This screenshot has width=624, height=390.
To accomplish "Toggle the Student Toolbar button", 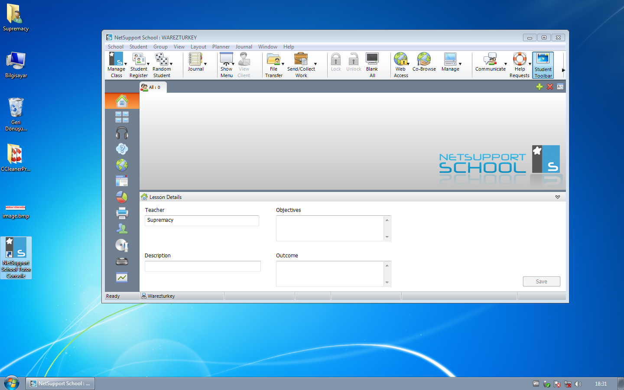I will [x=543, y=65].
